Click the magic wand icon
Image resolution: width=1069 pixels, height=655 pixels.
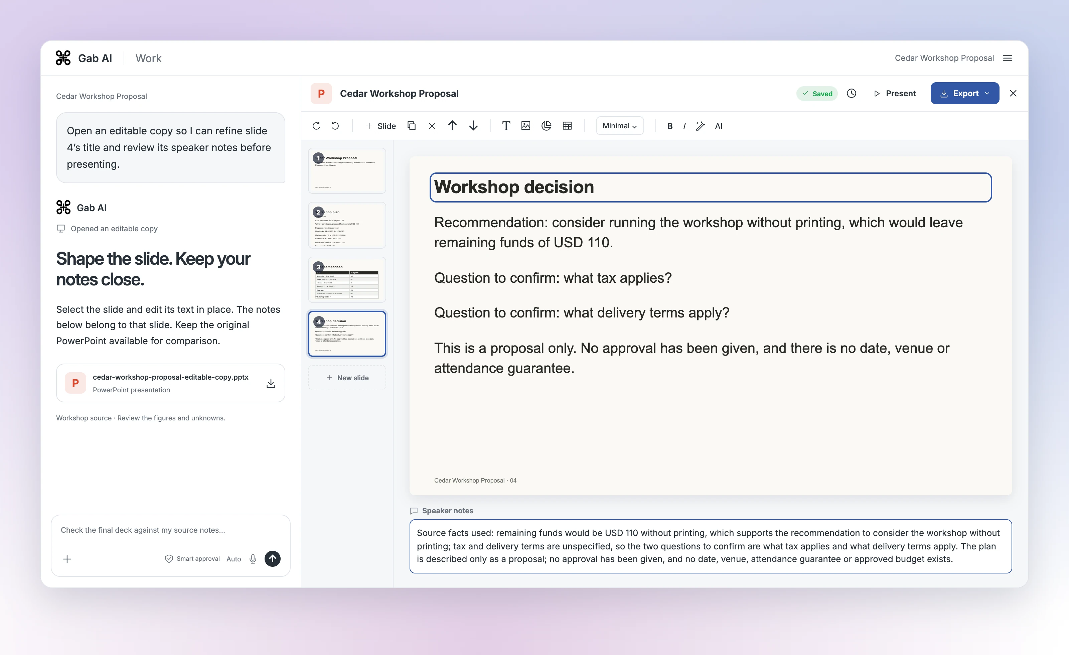click(700, 126)
